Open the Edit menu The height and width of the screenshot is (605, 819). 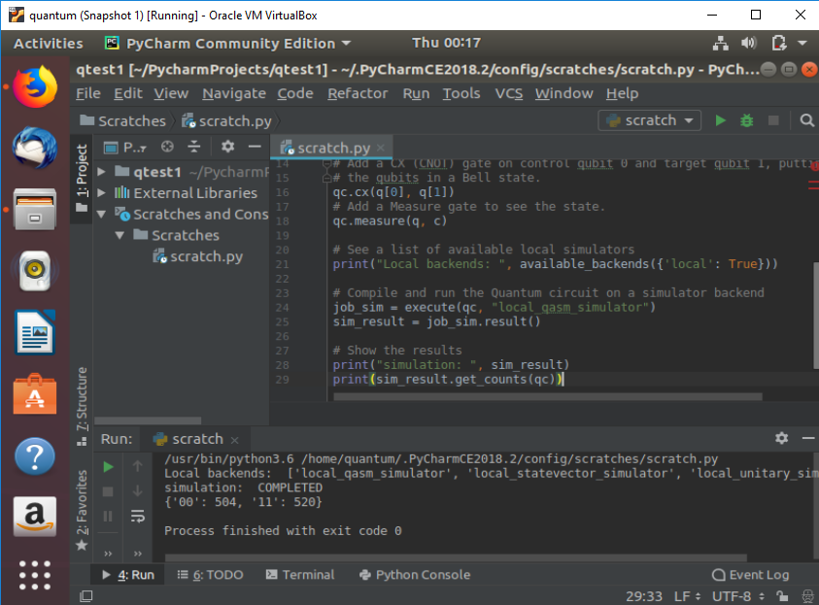(128, 93)
